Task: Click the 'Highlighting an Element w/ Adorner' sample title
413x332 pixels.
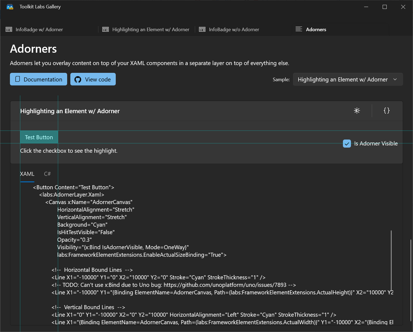Action: (70, 111)
